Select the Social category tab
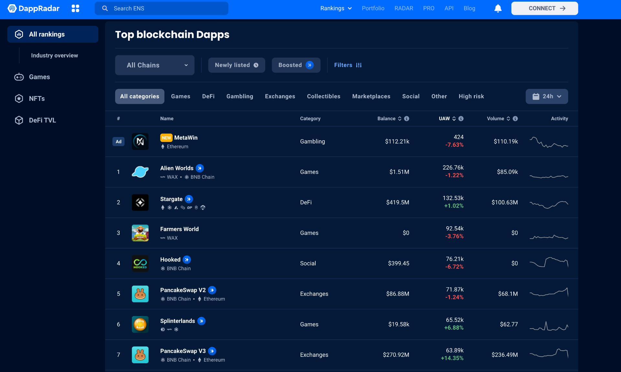Screen dimensions: 621x372 (411, 96)
